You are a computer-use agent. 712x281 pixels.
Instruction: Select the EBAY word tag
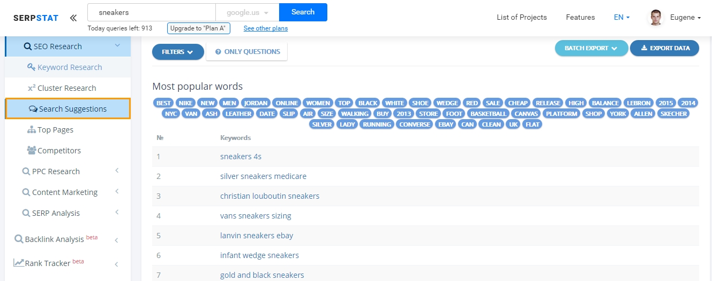446,124
